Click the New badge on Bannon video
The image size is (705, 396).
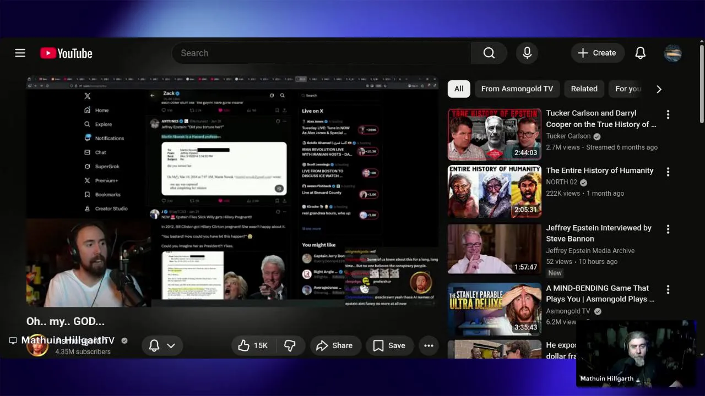tap(555, 273)
